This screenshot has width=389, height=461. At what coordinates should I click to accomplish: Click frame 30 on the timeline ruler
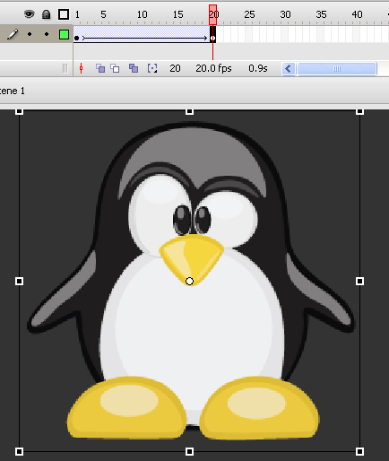point(285,14)
